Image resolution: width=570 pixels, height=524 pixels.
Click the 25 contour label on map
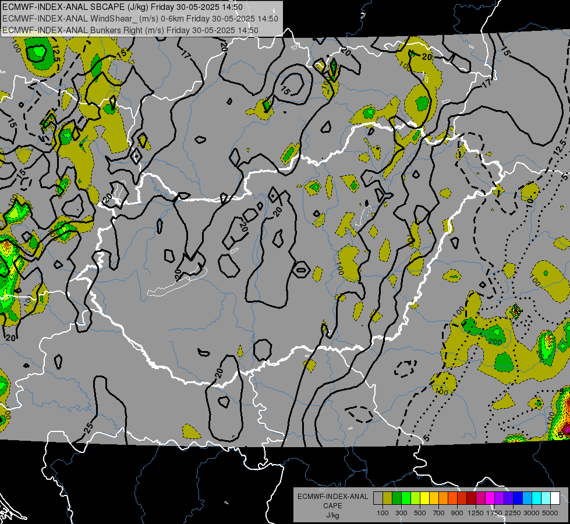click(90, 427)
